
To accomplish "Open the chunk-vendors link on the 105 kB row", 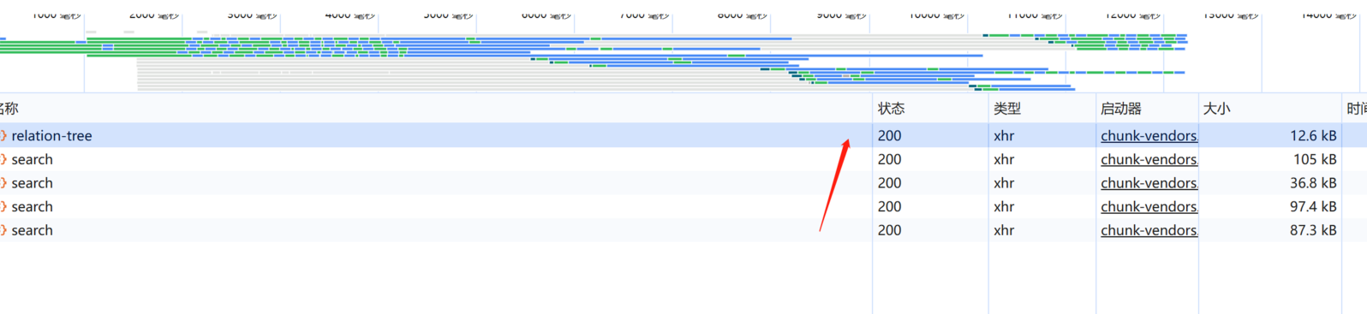I will click(1149, 159).
